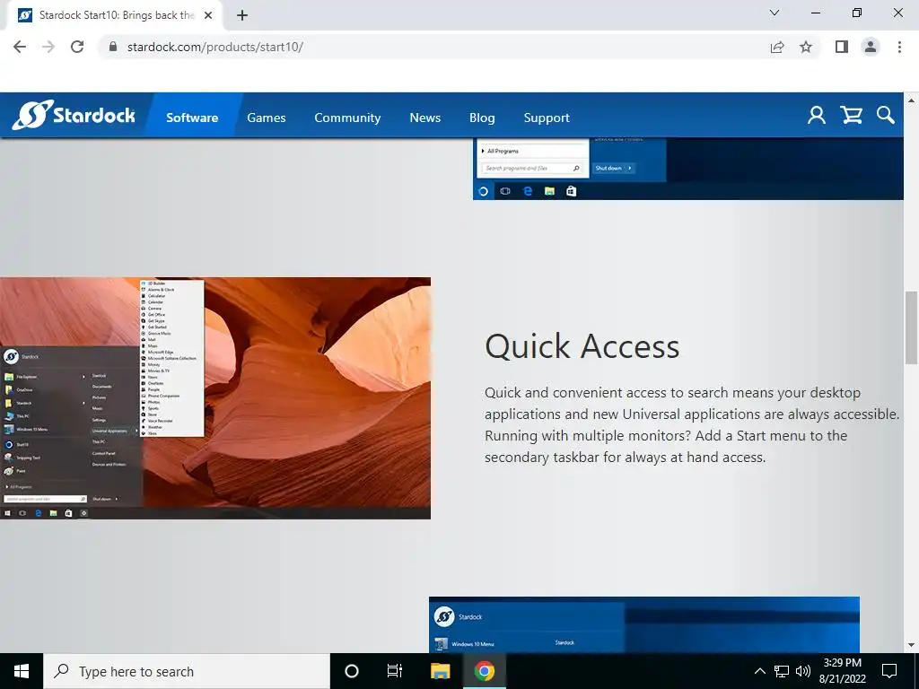Click the site lock icon in address bar
The width and height of the screenshot is (919, 689).
coord(113,47)
